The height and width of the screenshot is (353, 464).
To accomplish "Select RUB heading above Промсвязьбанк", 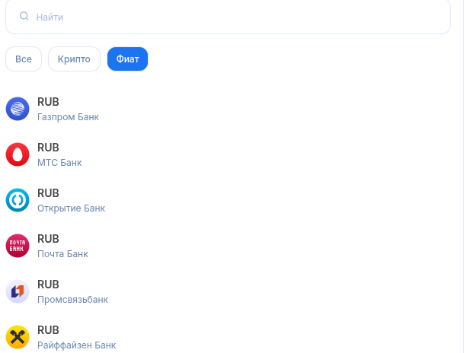I will (48, 285).
